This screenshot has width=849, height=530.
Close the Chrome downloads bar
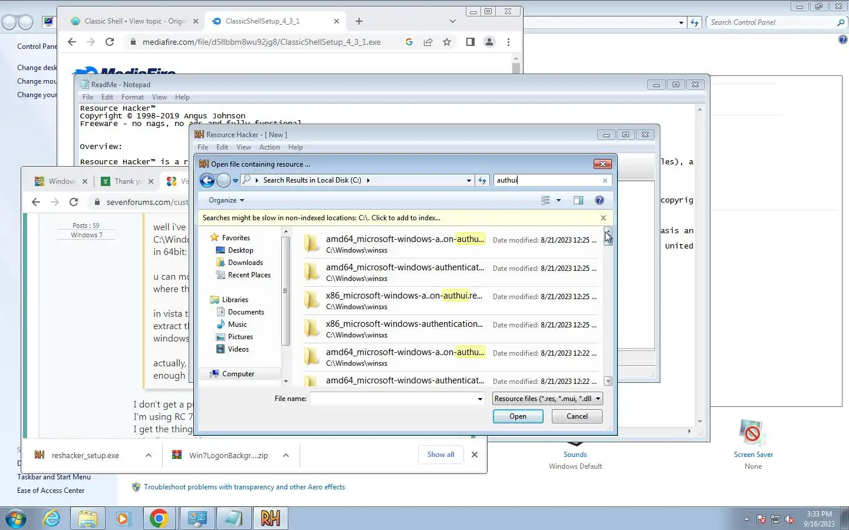475,455
